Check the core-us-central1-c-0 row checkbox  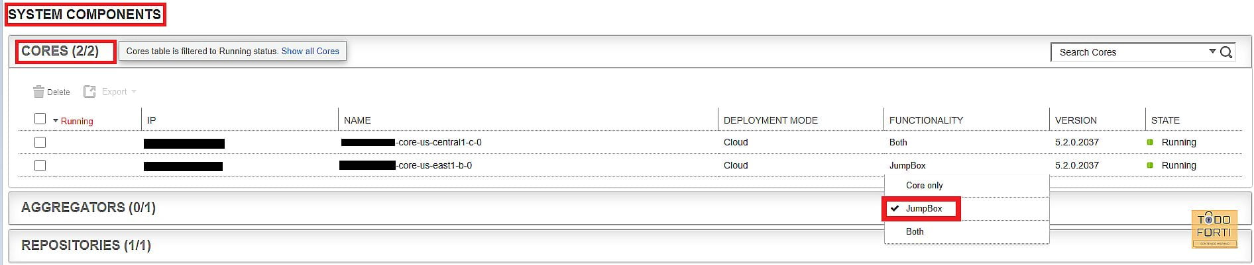[x=40, y=142]
